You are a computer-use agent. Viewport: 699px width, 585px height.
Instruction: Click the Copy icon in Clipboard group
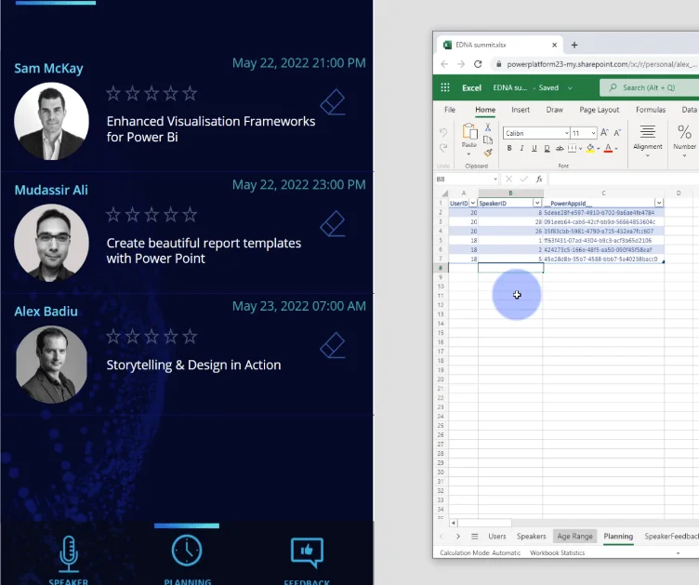coord(488,140)
